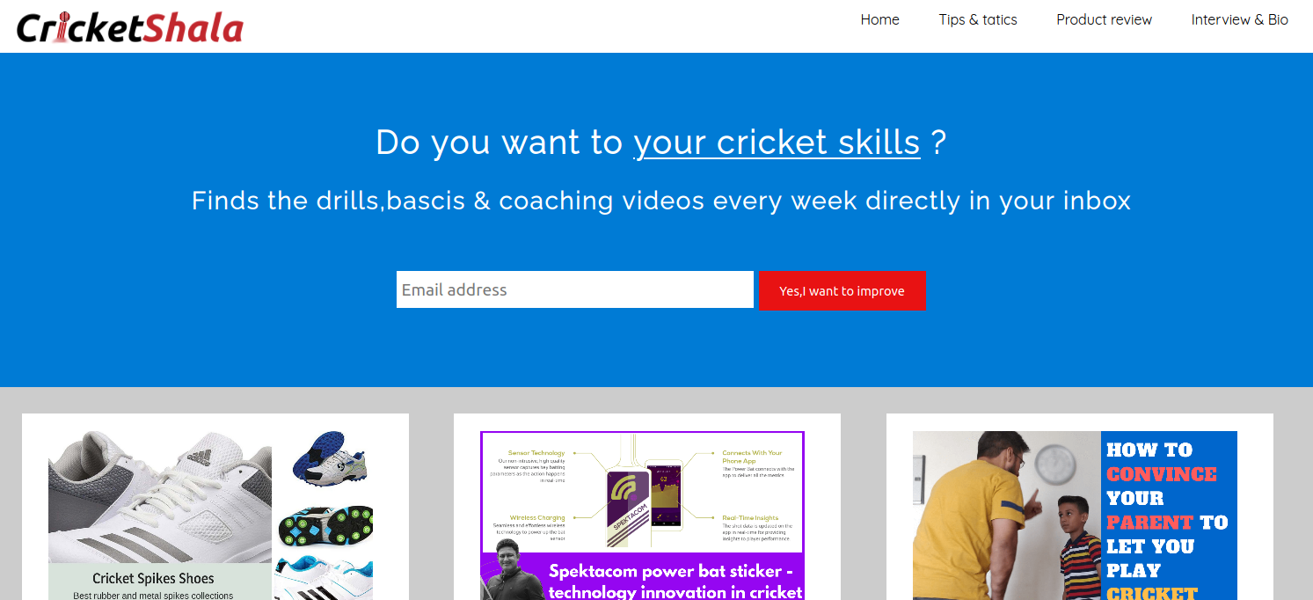Click the green-studded shoe sole image
The height and width of the screenshot is (600, 1313).
click(325, 525)
